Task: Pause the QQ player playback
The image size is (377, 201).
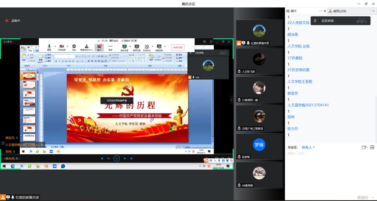Action: 116,158
